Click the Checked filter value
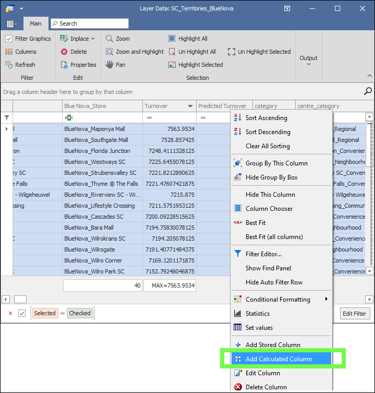 click(x=80, y=313)
